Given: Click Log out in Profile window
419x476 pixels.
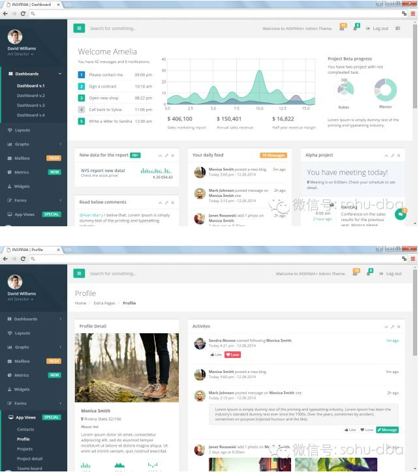Looking at the screenshot, I should [391, 274].
